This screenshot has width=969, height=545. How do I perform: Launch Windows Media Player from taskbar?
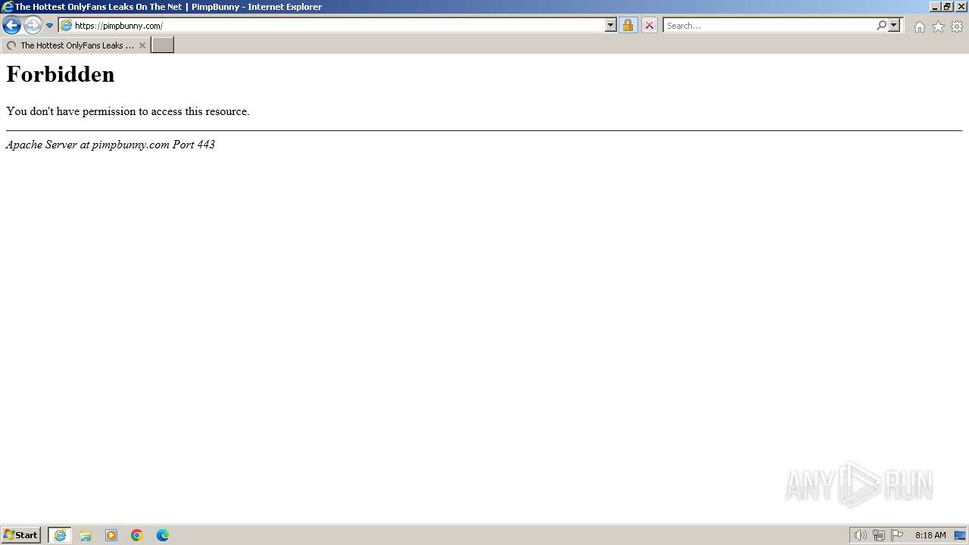click(111, 535)
